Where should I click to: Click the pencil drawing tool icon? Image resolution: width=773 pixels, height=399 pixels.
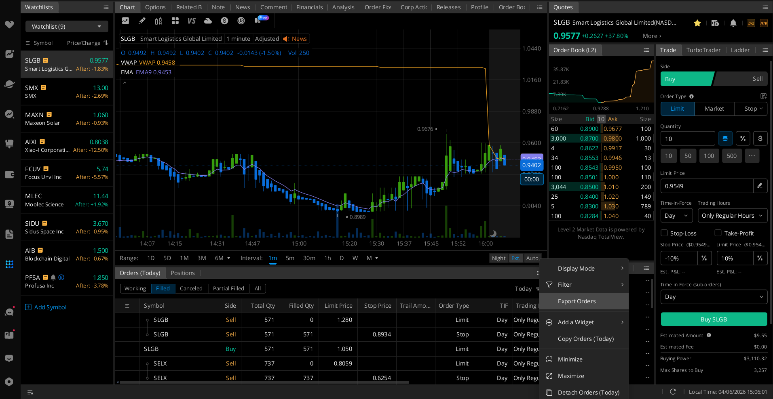(x=142, y=21)
